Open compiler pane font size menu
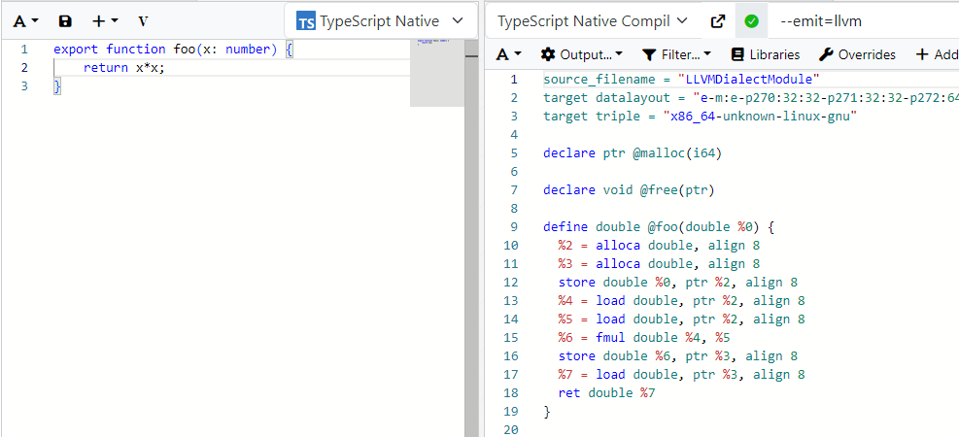The height and width of the screenshot is (437, 959). click(x=509, y=54)
